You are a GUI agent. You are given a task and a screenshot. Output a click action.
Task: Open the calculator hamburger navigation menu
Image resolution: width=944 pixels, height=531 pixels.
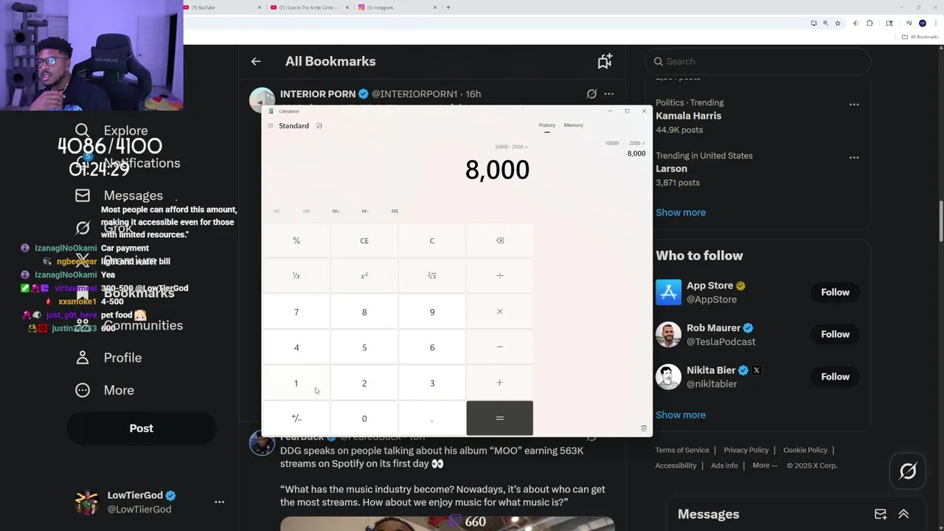pyautogui.click(x=271, y=126)
